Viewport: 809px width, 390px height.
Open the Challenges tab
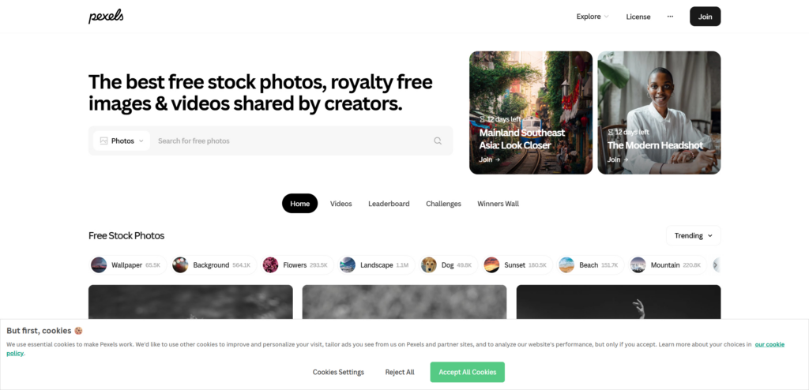444,204
